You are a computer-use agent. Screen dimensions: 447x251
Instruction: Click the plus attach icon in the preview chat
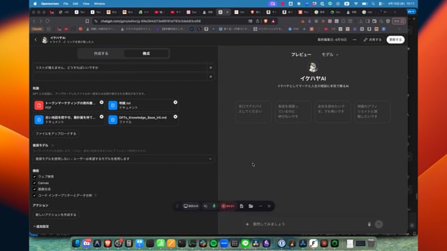tap(247, 225)
